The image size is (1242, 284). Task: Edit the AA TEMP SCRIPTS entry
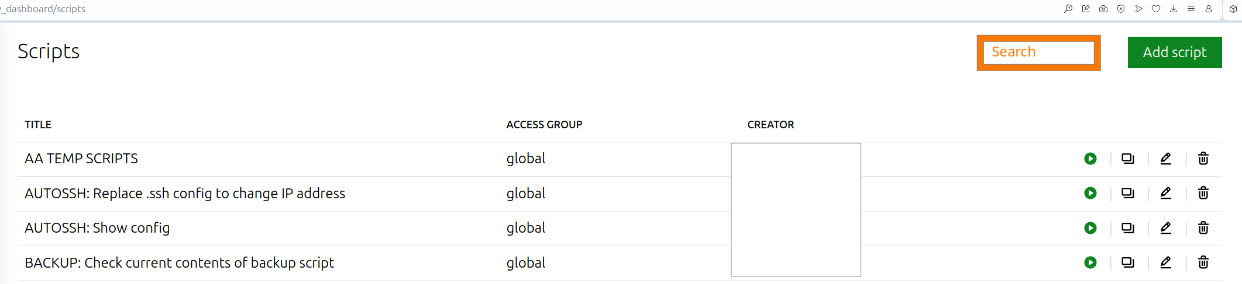point(1165,159)
